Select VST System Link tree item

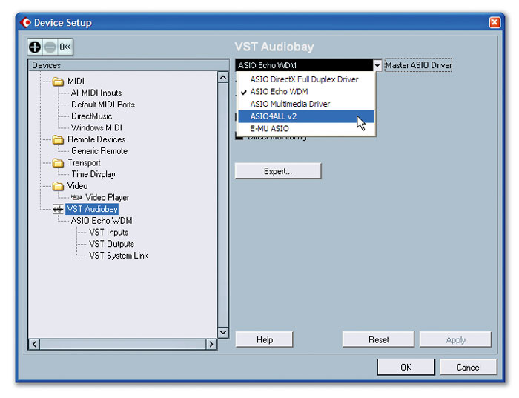tap(119, 256)
